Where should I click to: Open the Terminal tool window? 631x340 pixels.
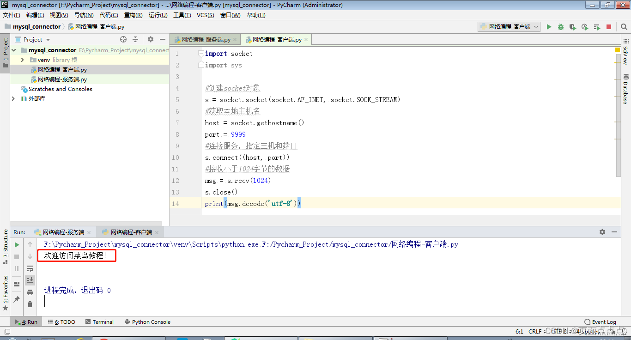tap(99, 322)
